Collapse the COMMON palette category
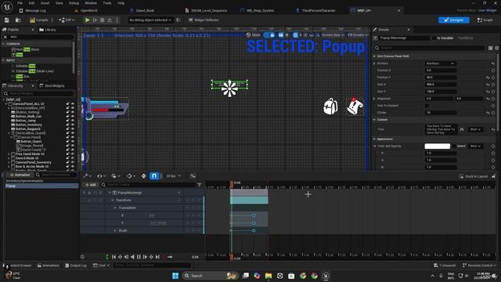 (3, 44)
